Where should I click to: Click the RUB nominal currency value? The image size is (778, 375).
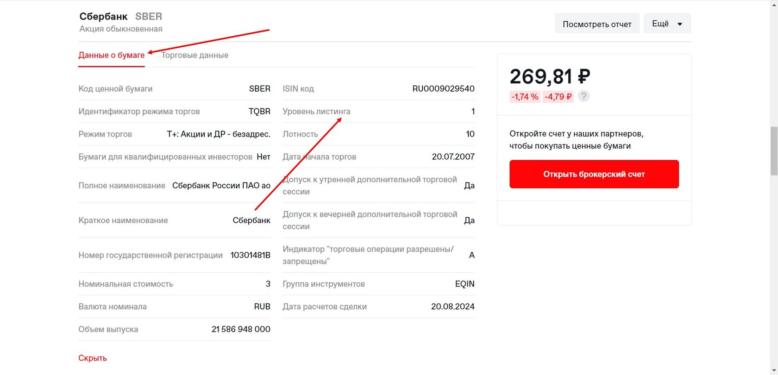(262, 306)
